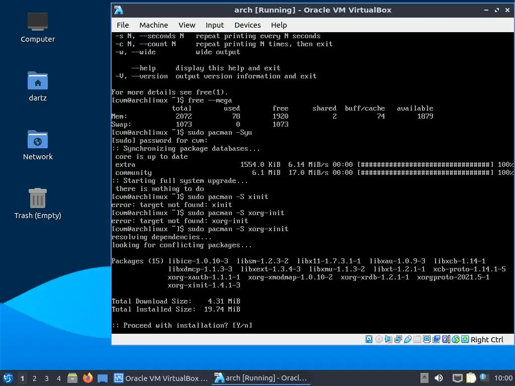The width and height of the screenshot is (515, 386).
Task: Select the Computer desktop icon
Action: [x=37, y=28]
